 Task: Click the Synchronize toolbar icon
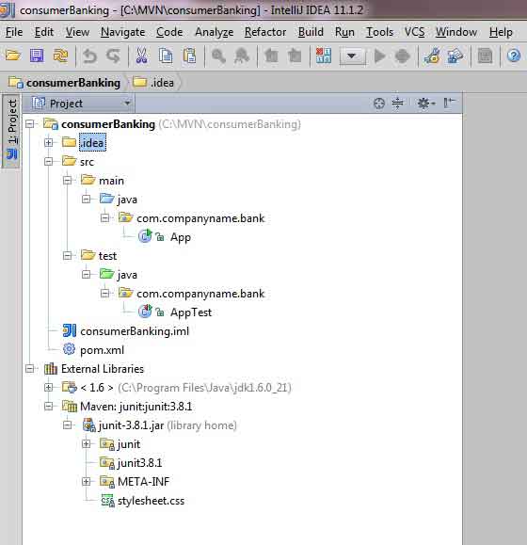pos(60,56)
